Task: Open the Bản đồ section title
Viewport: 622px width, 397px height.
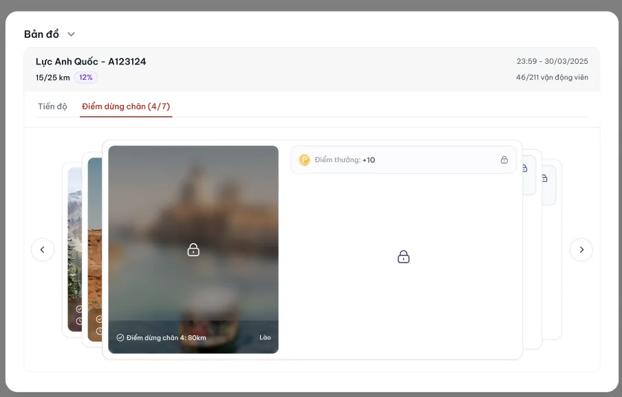Action: (41, 34)
